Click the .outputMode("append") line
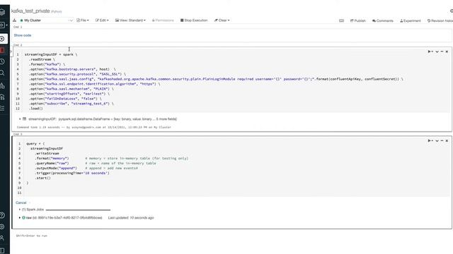The height and width of the screenshot is (254, 453). [x=56, y=168]
